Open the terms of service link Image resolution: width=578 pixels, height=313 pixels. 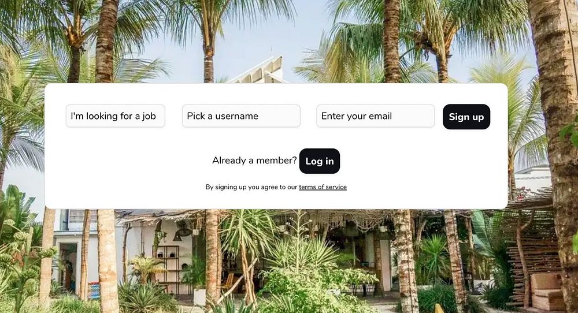click(x=323, y=187)
